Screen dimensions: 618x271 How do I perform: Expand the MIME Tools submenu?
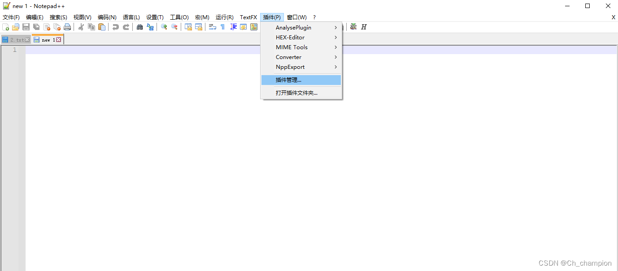[301, 47]
